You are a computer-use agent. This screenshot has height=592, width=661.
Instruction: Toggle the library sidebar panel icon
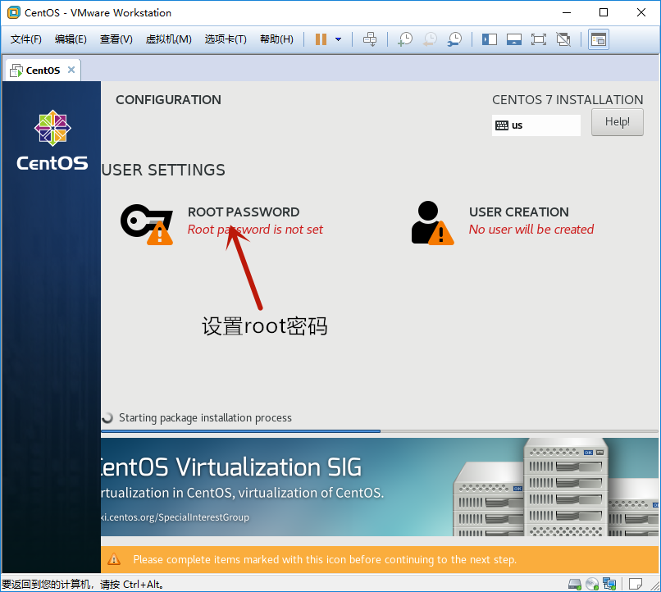(490, 39)
